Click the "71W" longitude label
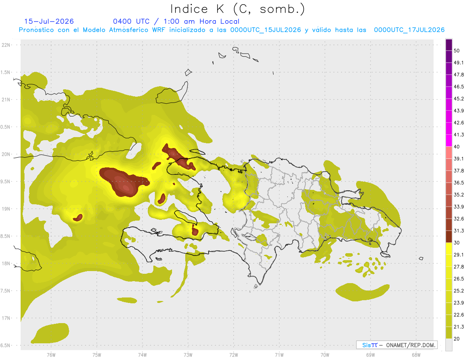 tap(279, 355)
